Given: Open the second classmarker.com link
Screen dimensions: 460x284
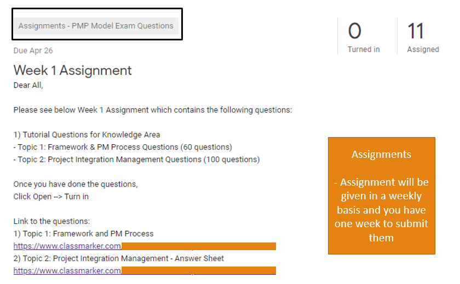Looking at the screenshot, I should click(67, 270).
